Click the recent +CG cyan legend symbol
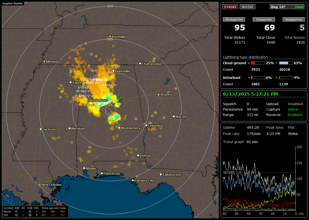309x220 pixels. 30,212
